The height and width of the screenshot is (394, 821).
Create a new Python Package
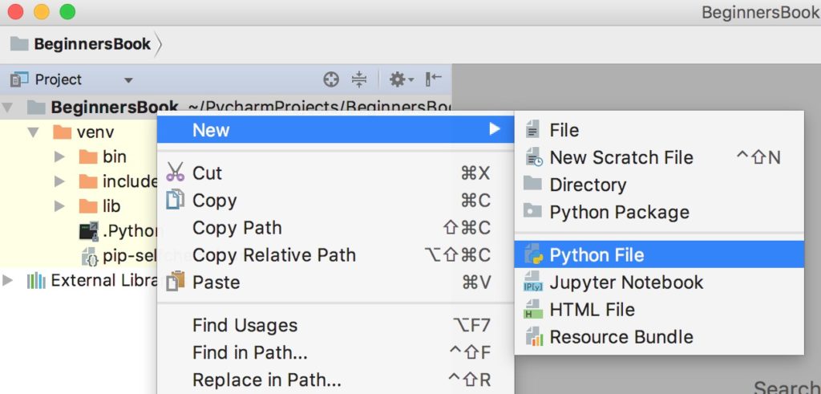(659, 212)
